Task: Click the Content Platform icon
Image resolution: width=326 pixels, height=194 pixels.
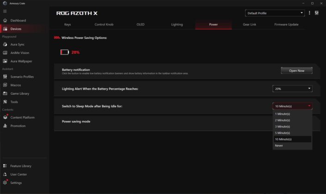Action: point(5,117)
